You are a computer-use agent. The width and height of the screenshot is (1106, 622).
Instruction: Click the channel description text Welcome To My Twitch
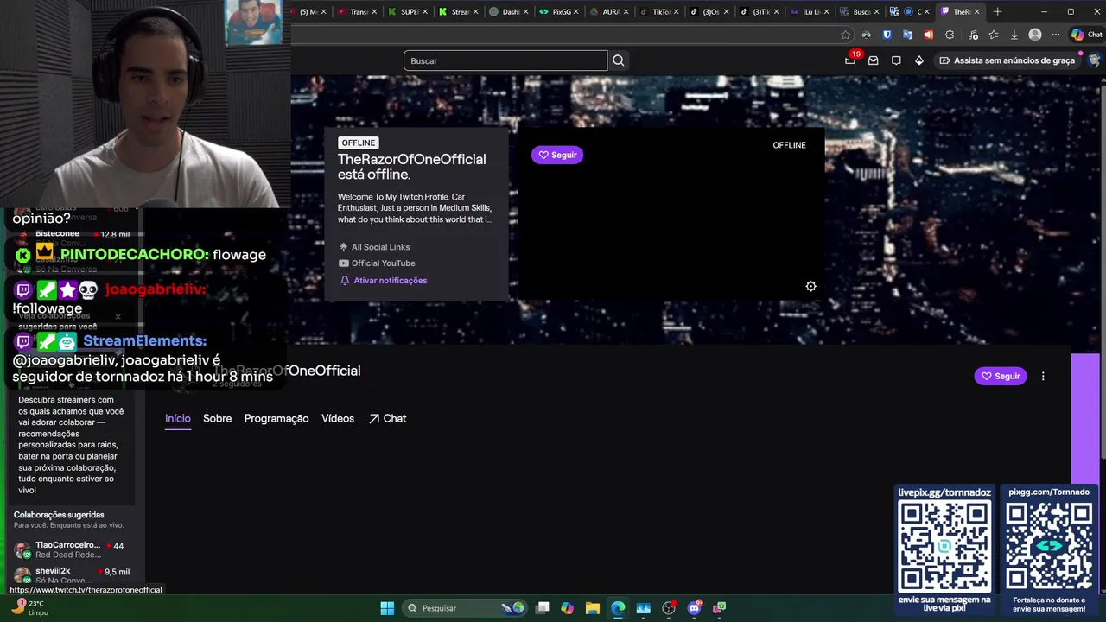[415, 208]
